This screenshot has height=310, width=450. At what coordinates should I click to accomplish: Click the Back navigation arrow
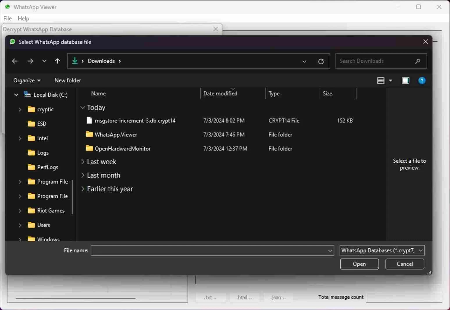pyautogui.click(x=15, y=61)
